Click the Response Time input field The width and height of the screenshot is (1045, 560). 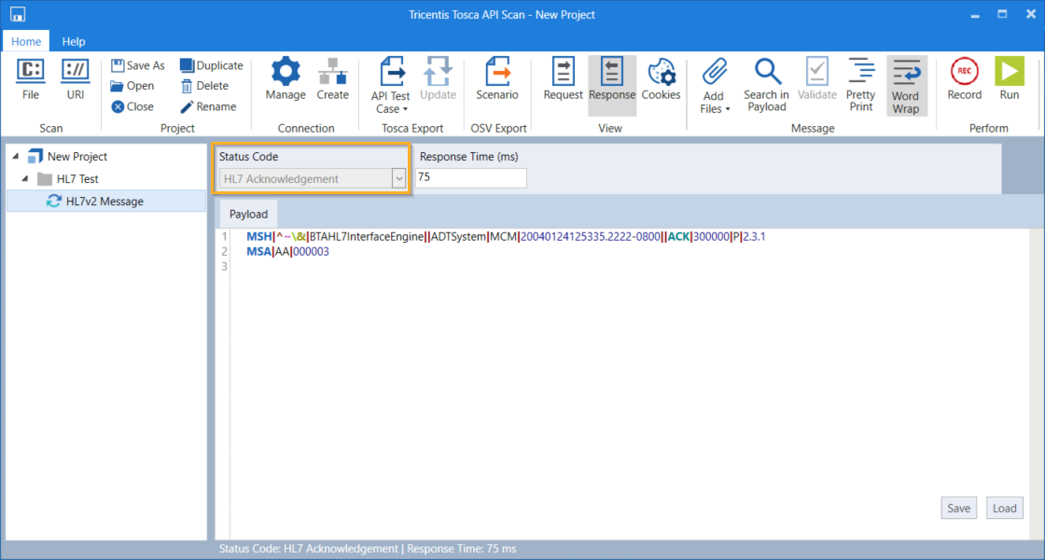tap(470, 178)
